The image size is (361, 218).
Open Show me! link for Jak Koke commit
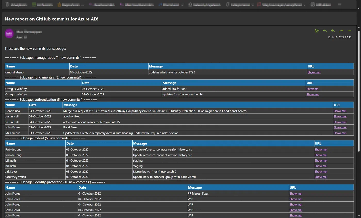(321, 172)
